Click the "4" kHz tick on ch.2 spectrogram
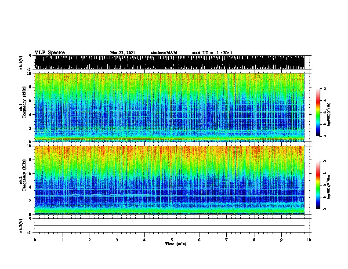Screen dimensions: 348x269 (x=30, y=187)
